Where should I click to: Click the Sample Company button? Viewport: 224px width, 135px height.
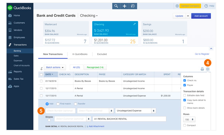pos(190,6)
